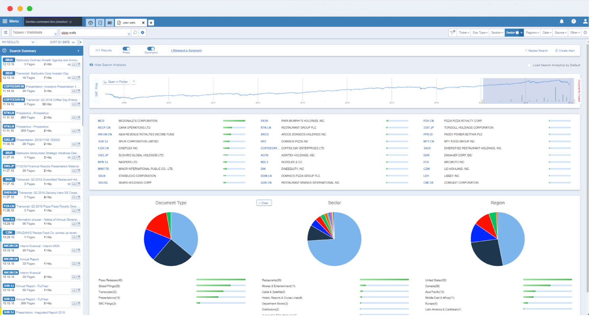
Task: Toggle viewed eye on Q3 2018 Diversified Restaurant transcript
Action: (69, 184)
